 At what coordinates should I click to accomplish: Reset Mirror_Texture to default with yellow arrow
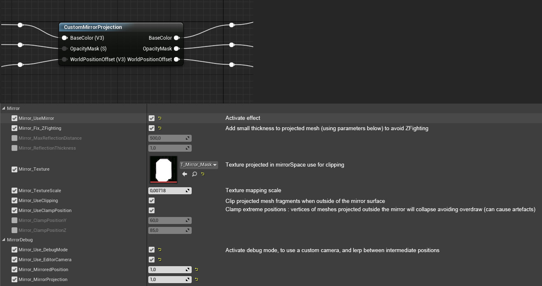pyautogui.click(x=202, y=174)
